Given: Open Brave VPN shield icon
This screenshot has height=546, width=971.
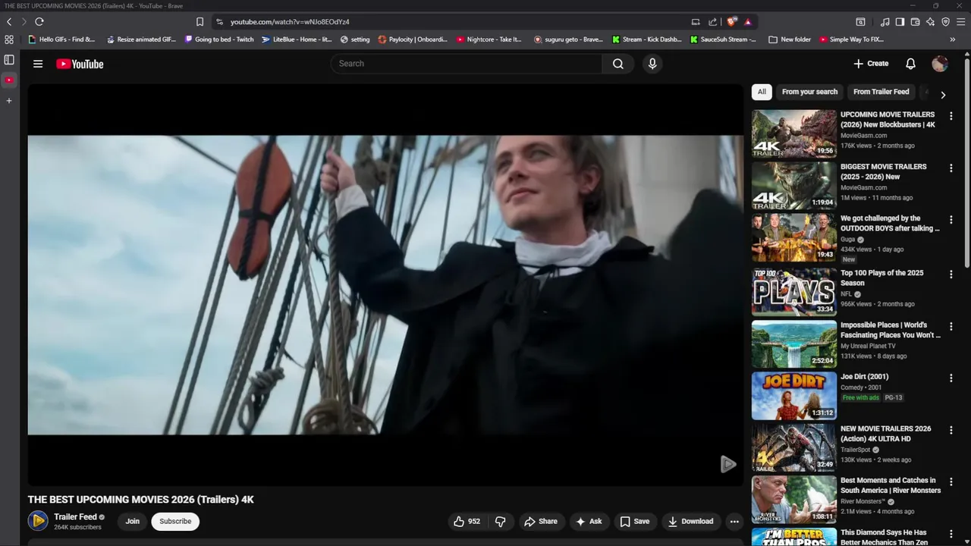Looking at the screenshot, I should coord(945,22).
